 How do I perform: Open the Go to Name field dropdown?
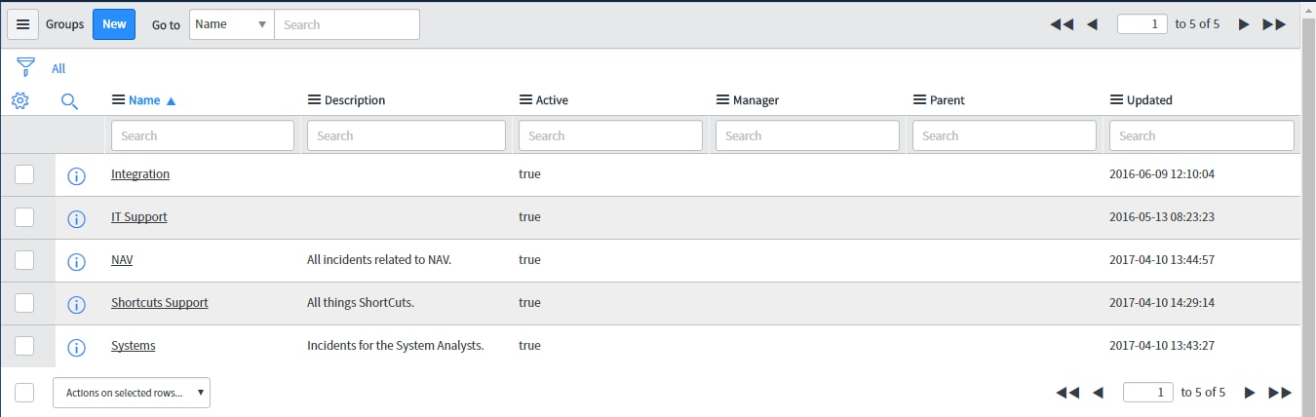point(232,24)
